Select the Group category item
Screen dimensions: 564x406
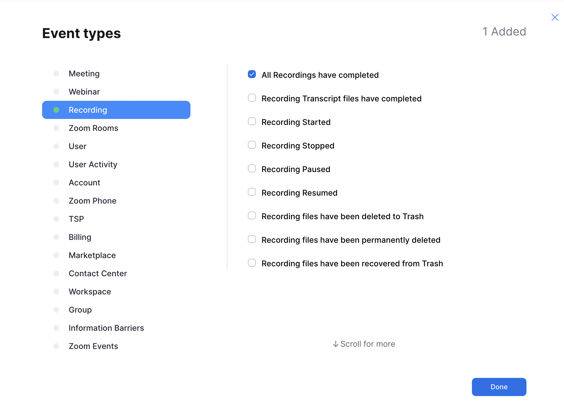point(80,310)
